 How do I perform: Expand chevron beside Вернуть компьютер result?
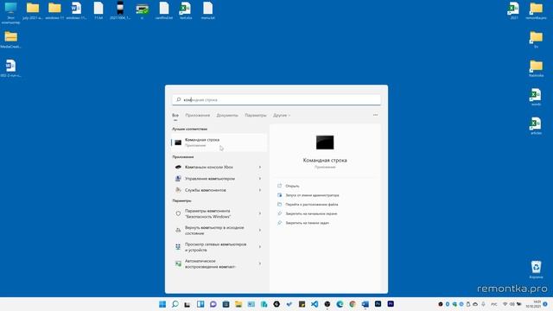(x=260, y=231)
